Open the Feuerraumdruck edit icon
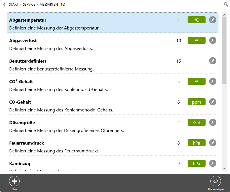 click(x=213, y=143)
